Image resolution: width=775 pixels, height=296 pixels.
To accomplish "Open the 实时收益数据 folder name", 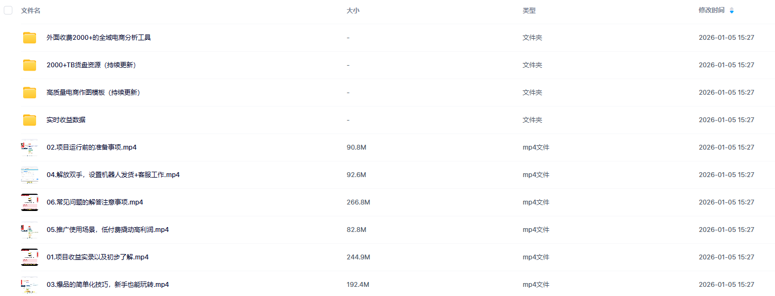I will tap(66, 120).
